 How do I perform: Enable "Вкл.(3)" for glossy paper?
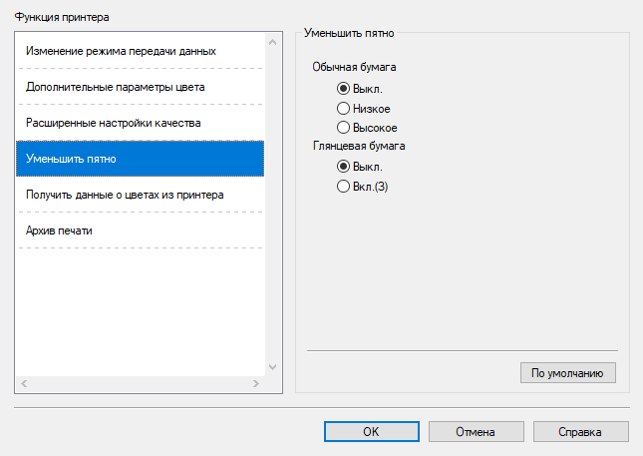(344, 185)
